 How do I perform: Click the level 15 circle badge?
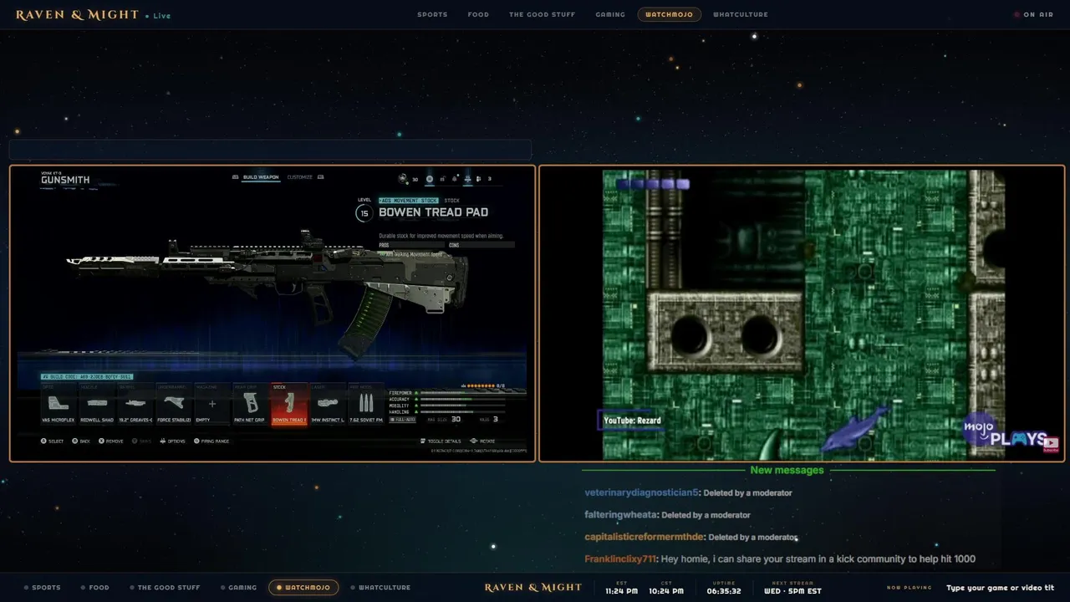pos(364,213)
